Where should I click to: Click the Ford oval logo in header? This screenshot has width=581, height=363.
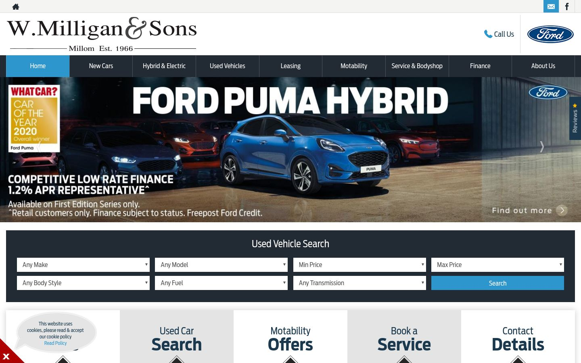[550, 34]
